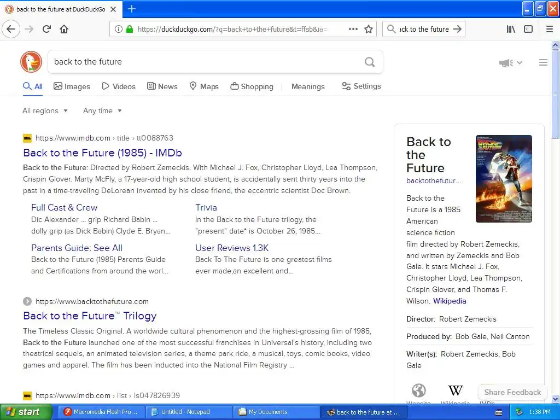
Task: Switch to the Maps results tab
Action: click(204, 86)
